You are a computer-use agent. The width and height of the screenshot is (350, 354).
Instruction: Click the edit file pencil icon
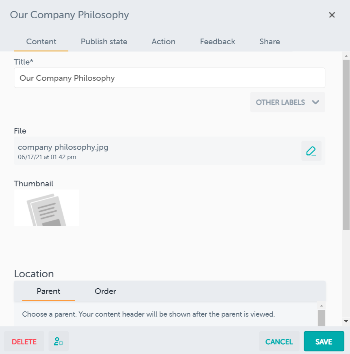311,151
